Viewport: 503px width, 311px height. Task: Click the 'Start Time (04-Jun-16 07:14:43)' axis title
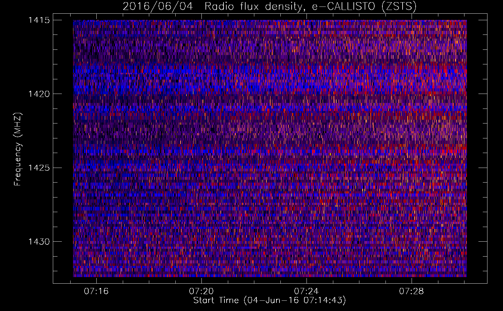click(x=270, y=300)
